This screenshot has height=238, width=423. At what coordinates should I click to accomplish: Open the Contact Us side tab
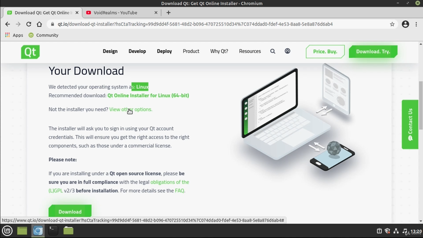(x=410, y=124)
